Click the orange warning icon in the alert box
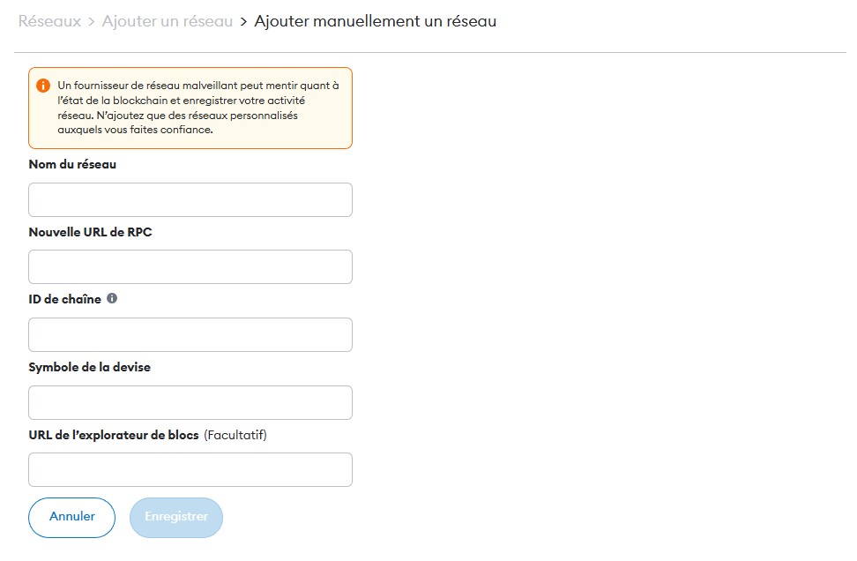Screen dimensions: 857x561 pyautogui.click(x=43, y=86)
